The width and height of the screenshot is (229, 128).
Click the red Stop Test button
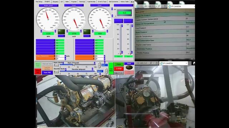click(38, 71)
